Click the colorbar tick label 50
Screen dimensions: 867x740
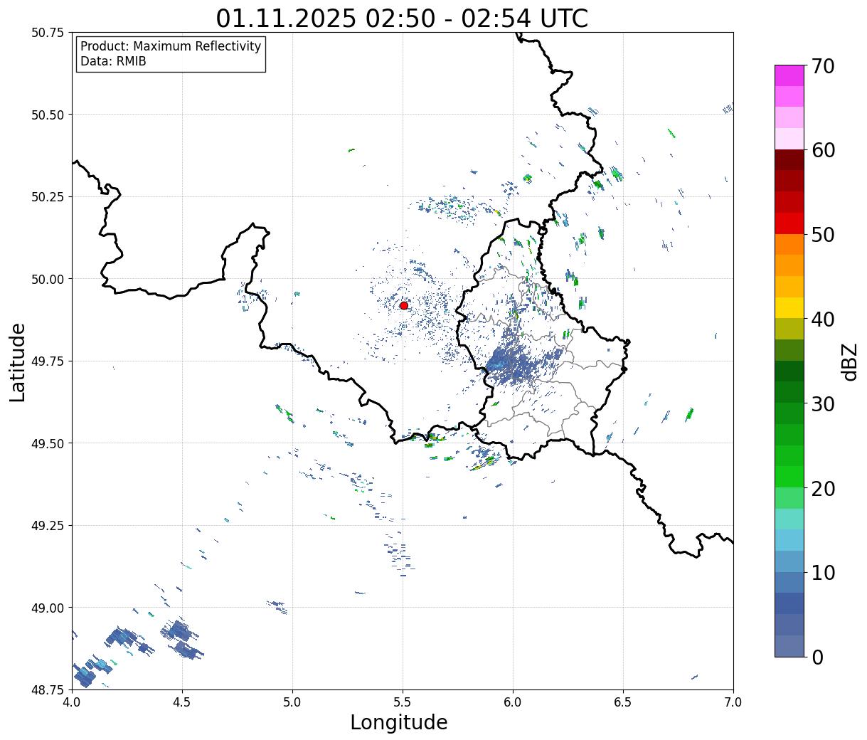coord(823,235)
